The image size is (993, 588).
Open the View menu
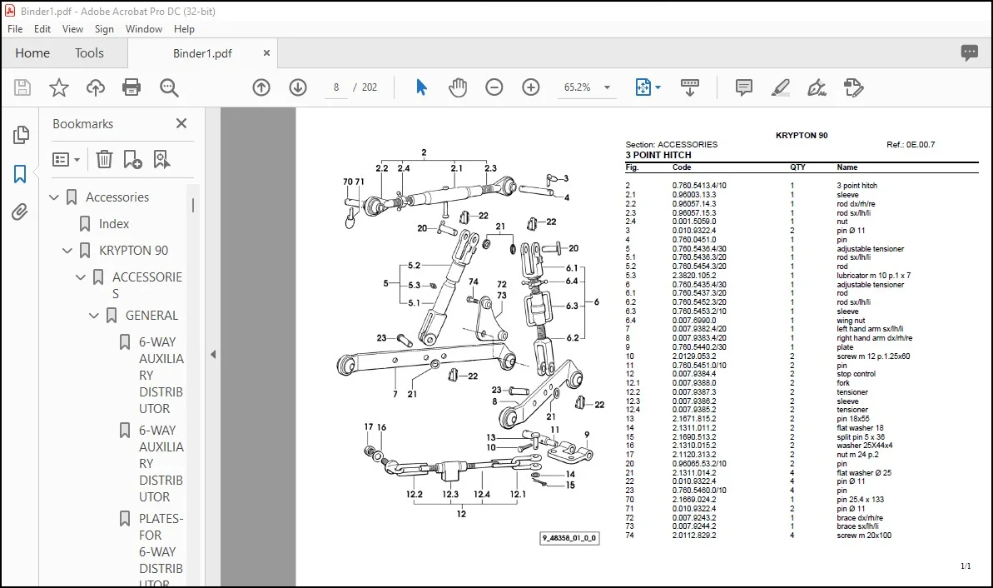72,29
